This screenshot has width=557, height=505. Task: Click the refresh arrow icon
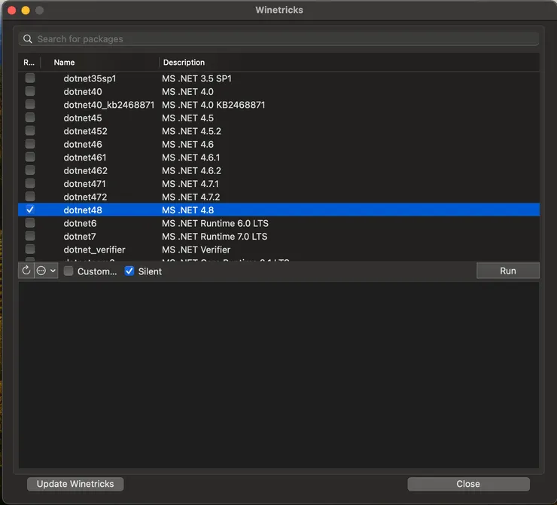(x=26, y=271)
